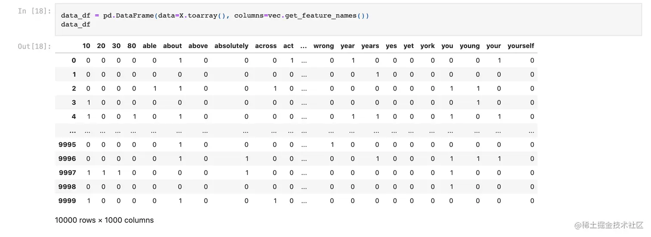Click the 'about' column header

coord(172,46)
